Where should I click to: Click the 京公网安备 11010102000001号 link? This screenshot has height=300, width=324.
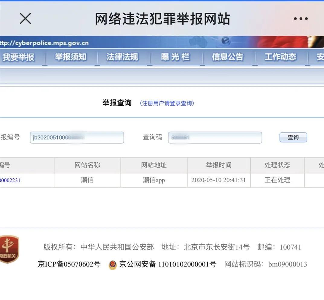(x=166, y=264)
